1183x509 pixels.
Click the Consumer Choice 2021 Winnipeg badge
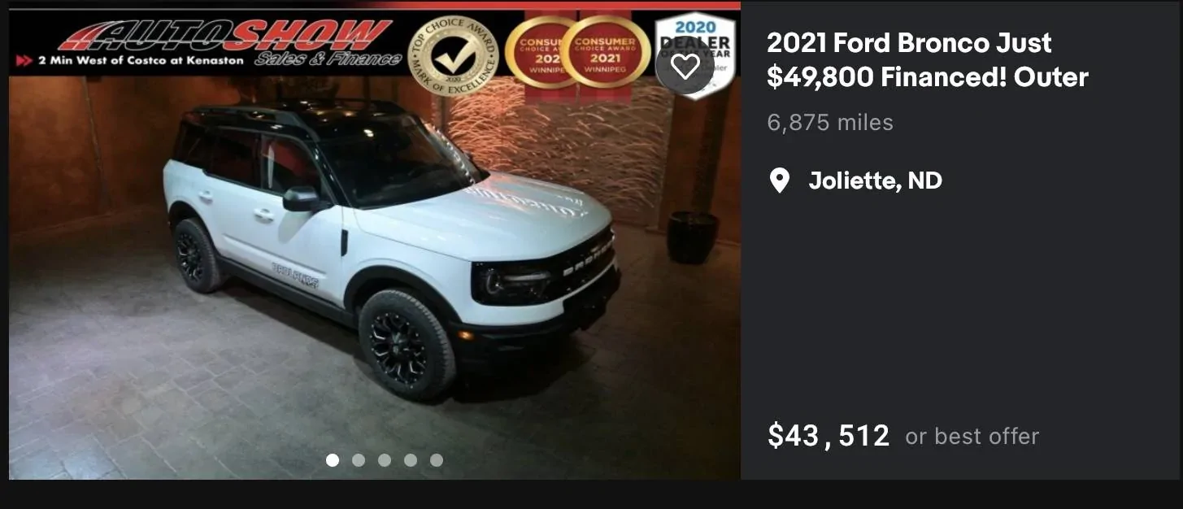[x=605, y=52]
